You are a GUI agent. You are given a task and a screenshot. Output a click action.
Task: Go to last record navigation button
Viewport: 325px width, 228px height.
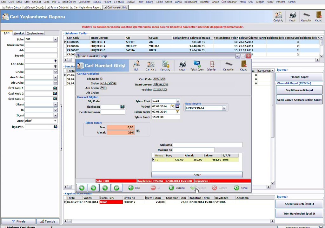click(x=116, y=188)
